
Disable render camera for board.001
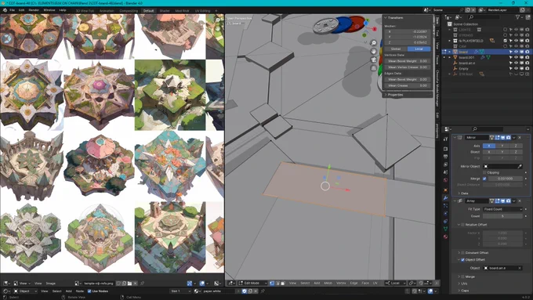pyautogui.click(x=528, y=57)
